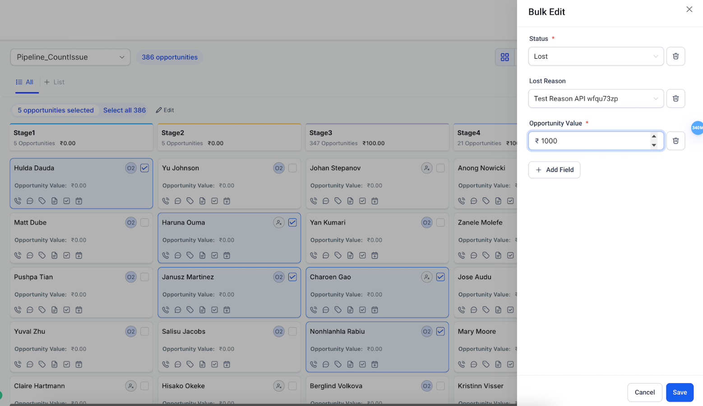Viewport: 703px width, 406px height.
Task: Increment Opportunity Value with the up arrow
Action: pos(654,136)
